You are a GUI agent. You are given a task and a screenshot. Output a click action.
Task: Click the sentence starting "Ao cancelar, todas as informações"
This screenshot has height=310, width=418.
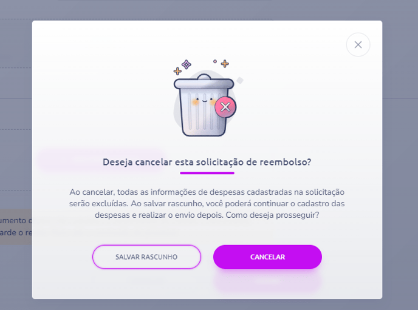(x=207, y=198)
